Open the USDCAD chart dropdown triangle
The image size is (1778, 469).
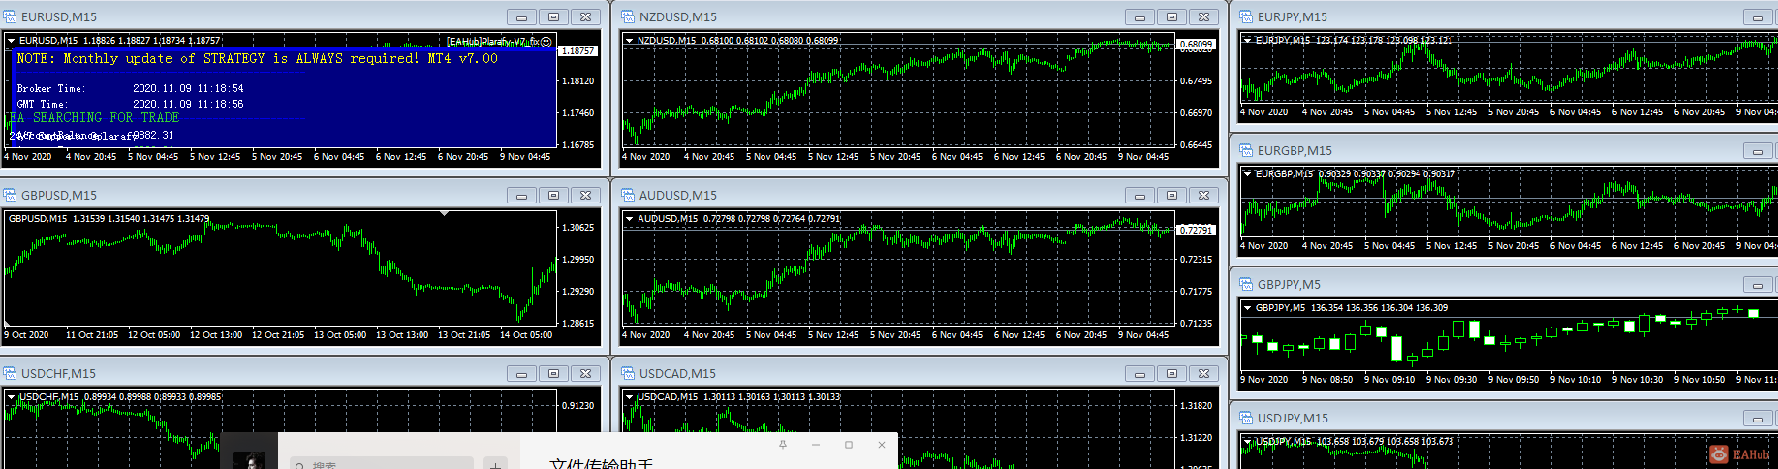click(x=629, y=397)
